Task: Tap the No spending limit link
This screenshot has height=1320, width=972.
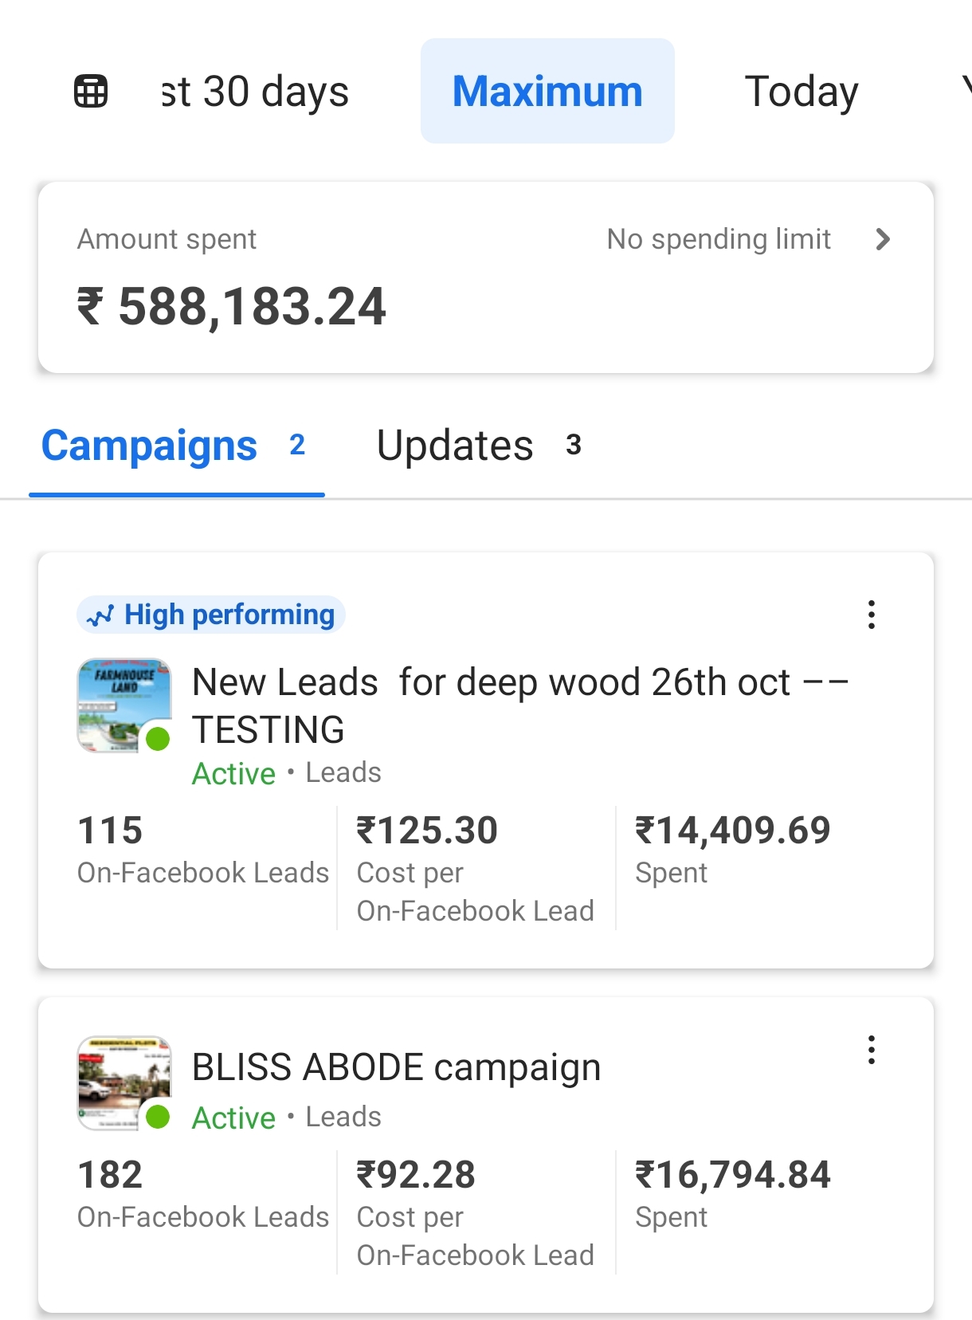Action: point(719,239)
